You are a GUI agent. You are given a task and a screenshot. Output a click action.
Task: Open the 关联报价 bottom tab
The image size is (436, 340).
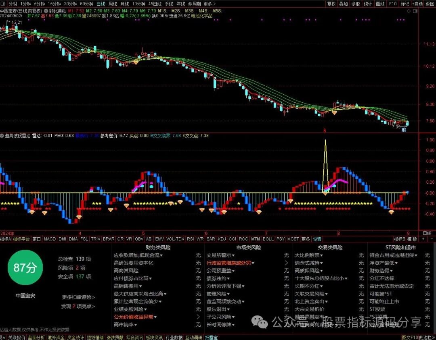point(17,338)
